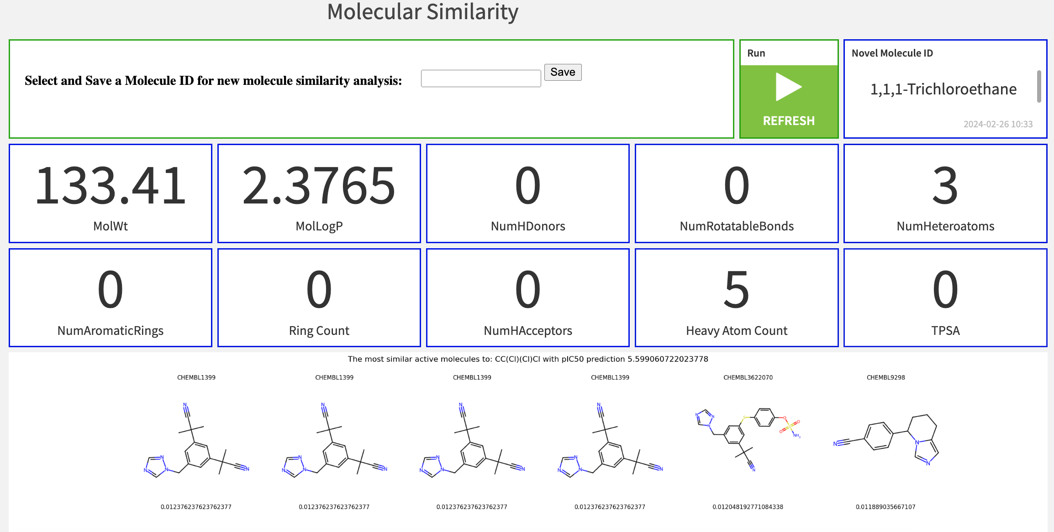Click the first CHEMBL1399 molecule structure
Viewport: 1054px width, 532px height.
(196, 440)
